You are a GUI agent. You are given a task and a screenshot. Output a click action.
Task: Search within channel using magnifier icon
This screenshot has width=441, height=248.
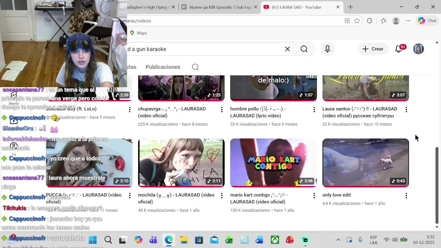(x=195, y=67)
